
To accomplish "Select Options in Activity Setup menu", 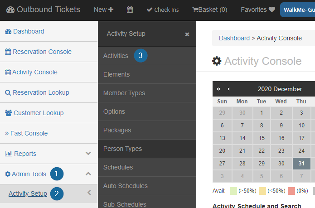I will tap(147, 111).
